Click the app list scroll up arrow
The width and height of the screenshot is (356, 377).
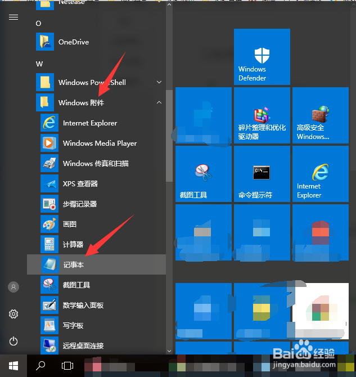tap(169, 5)
